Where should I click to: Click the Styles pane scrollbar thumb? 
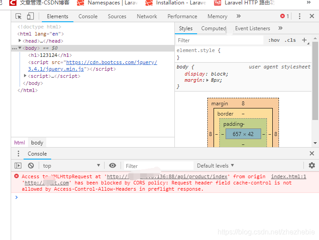315,81
